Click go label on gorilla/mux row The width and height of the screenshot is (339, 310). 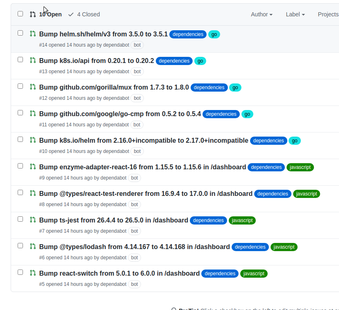(x=235, y=88)
